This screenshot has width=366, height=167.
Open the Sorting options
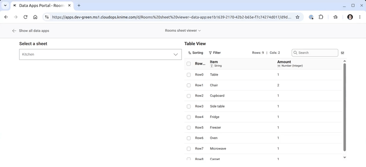click(196, 53)
